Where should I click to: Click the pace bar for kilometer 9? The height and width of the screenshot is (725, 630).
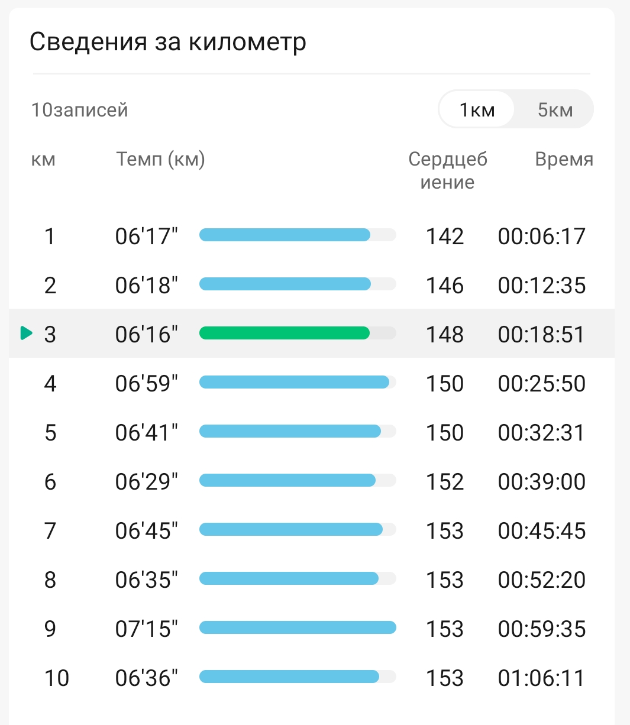(298, 628)
